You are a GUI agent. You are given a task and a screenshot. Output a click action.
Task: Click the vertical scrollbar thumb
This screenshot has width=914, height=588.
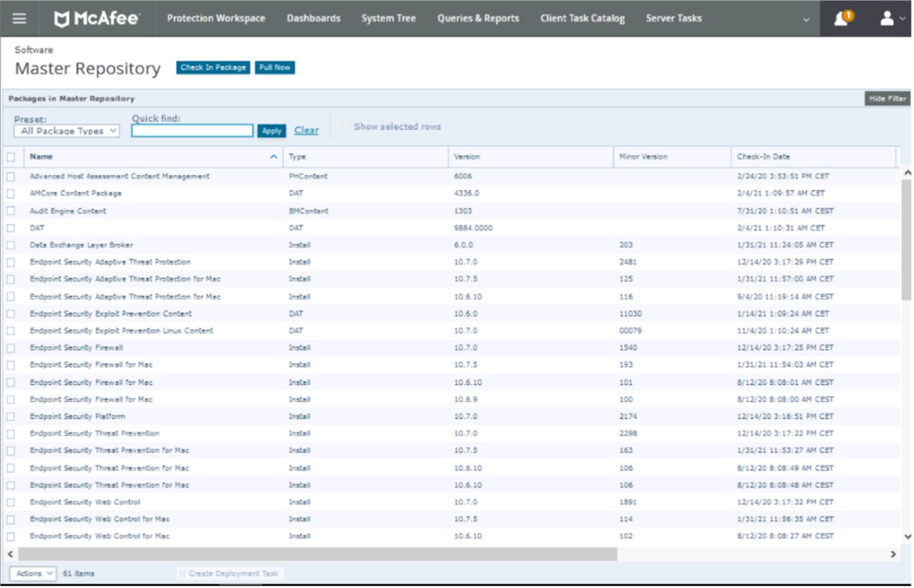click(x=906, y=240)
